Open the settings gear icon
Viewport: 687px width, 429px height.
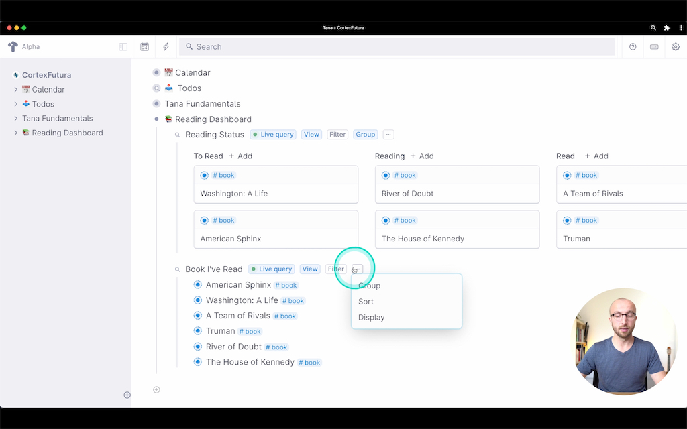pyautogui.click(x=676, y=47)
